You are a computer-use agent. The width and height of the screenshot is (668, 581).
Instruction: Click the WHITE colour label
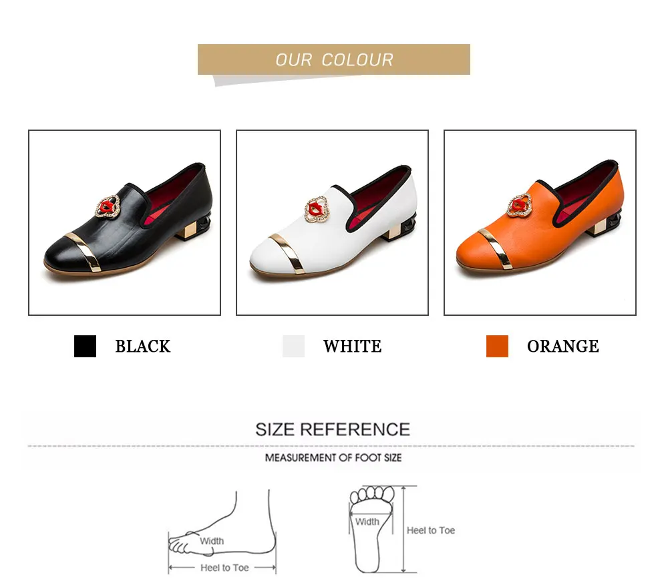pyautogui.click(x=352, y=347)
